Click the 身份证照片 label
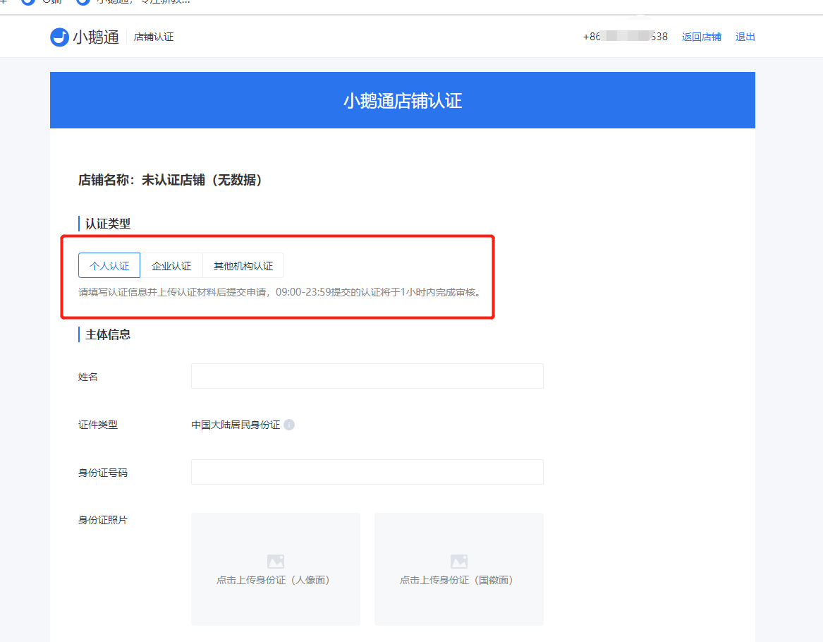This screenshot has height=642, width=823. click(103, 520)
